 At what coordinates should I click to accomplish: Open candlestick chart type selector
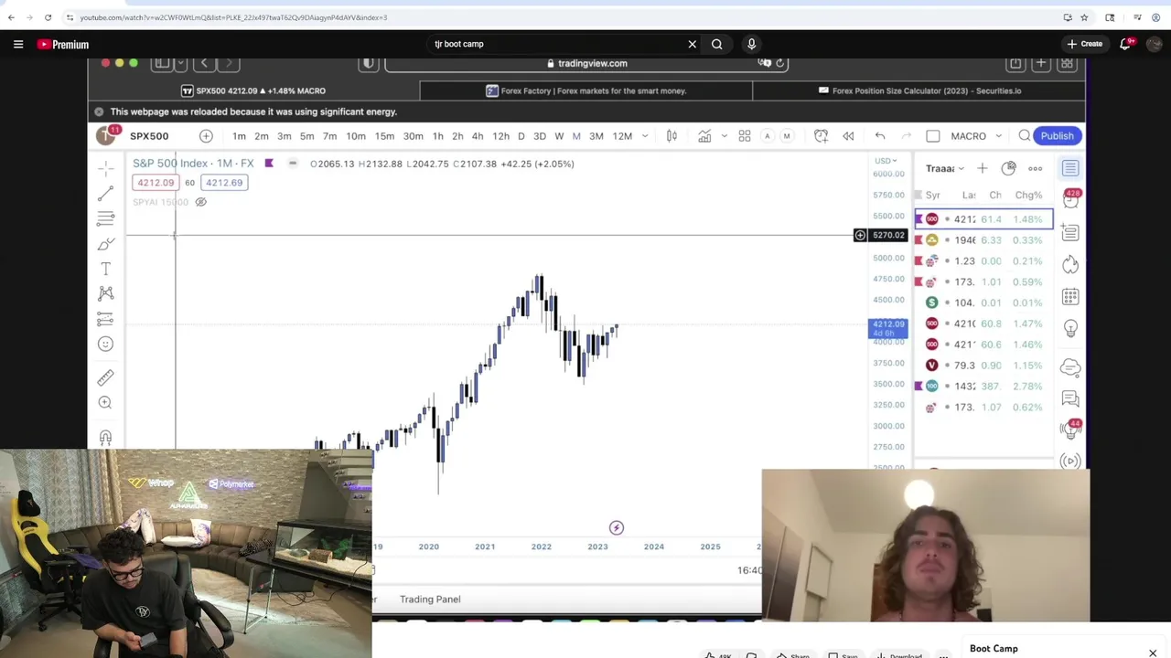click(671, 136)
